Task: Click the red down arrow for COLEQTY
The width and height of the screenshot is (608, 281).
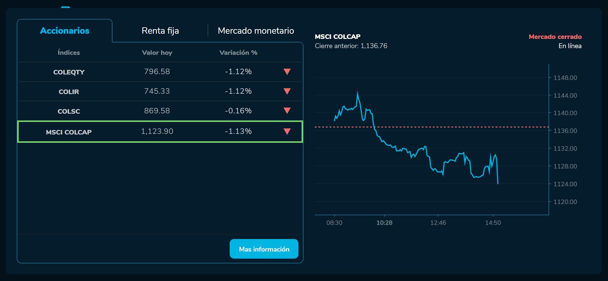Action: (287, 72)
